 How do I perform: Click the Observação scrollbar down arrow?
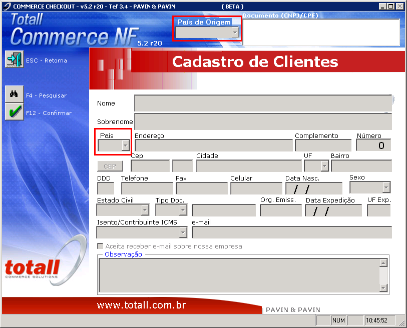tap(383, 288)
